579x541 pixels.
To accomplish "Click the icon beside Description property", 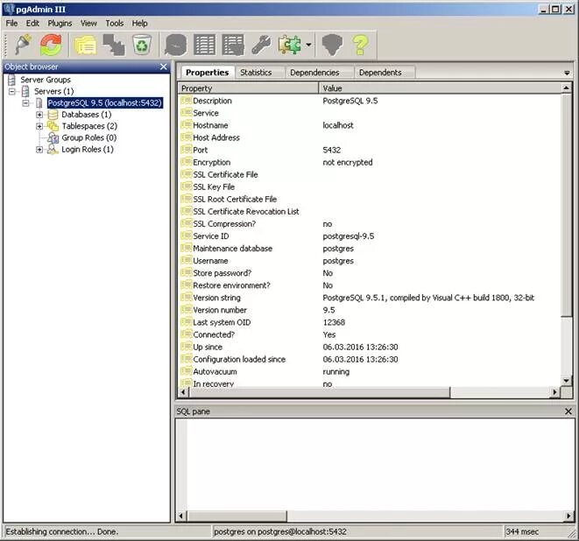I will point(186,101).
